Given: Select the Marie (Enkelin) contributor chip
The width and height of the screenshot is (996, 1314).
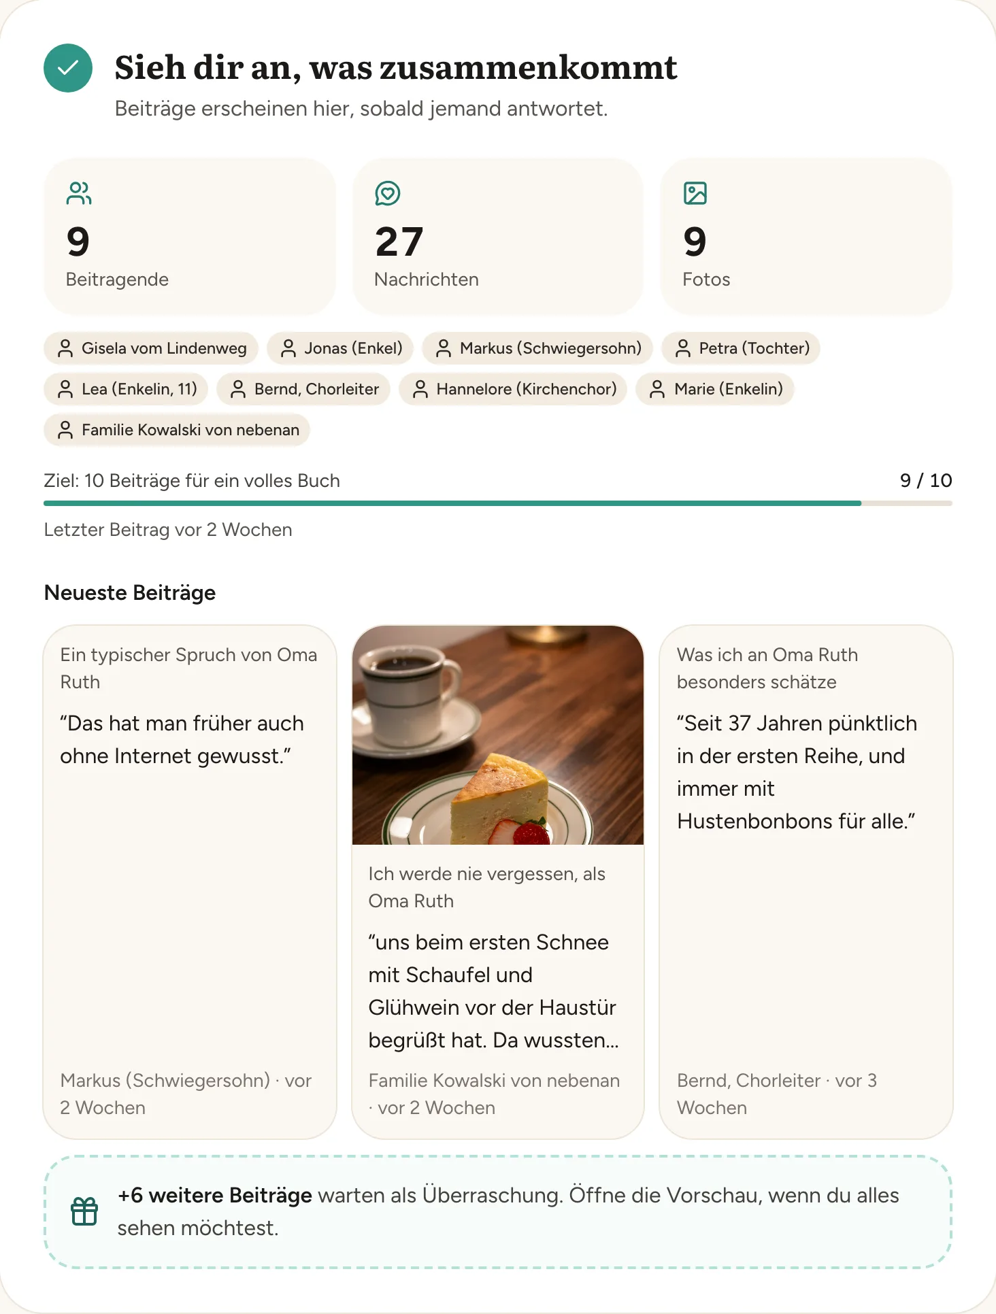Looking at the screenshot, I should [715, 389].
